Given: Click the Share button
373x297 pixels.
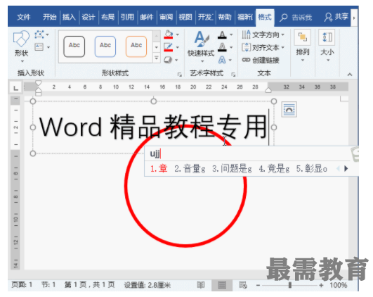Looking at the screenshot, I should 336,17.
